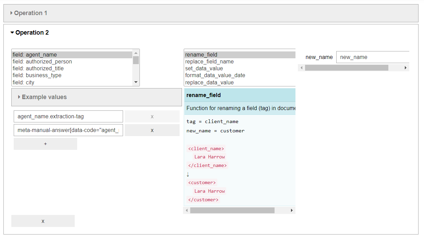Click the <client_name> opening tag code
Screen dimensions: 424x240
[206, 148]
